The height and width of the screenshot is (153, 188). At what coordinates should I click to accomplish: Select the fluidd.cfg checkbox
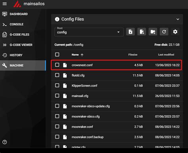pos(57,75)
